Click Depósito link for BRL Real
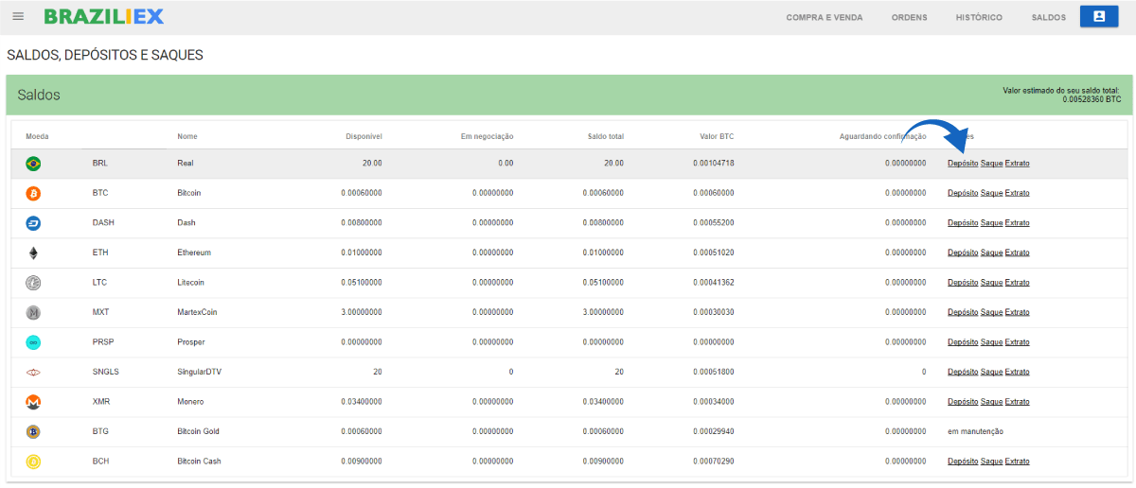This screenshot has width=1136, height=488. click(x=963, y=164)
